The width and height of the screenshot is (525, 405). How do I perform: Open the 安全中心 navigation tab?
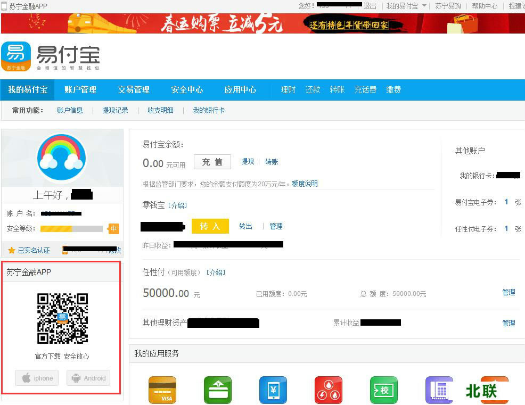(x=187, y=90)
